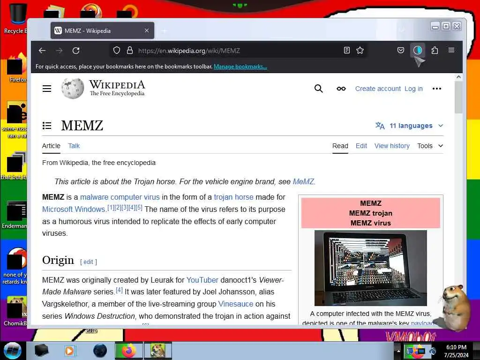Image resolution: width=480 pixels, height=360 pixels.
Task: Open the three-dot personal tools menu
Action: click(x=436, y=89)
